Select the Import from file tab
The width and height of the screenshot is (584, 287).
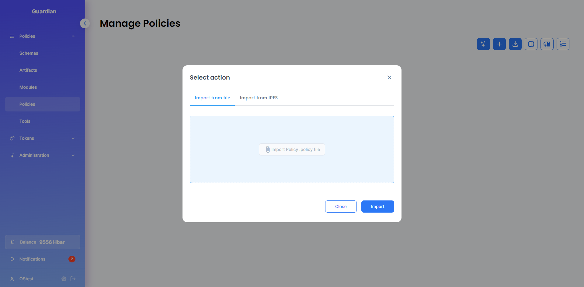[x=212, y=98]
